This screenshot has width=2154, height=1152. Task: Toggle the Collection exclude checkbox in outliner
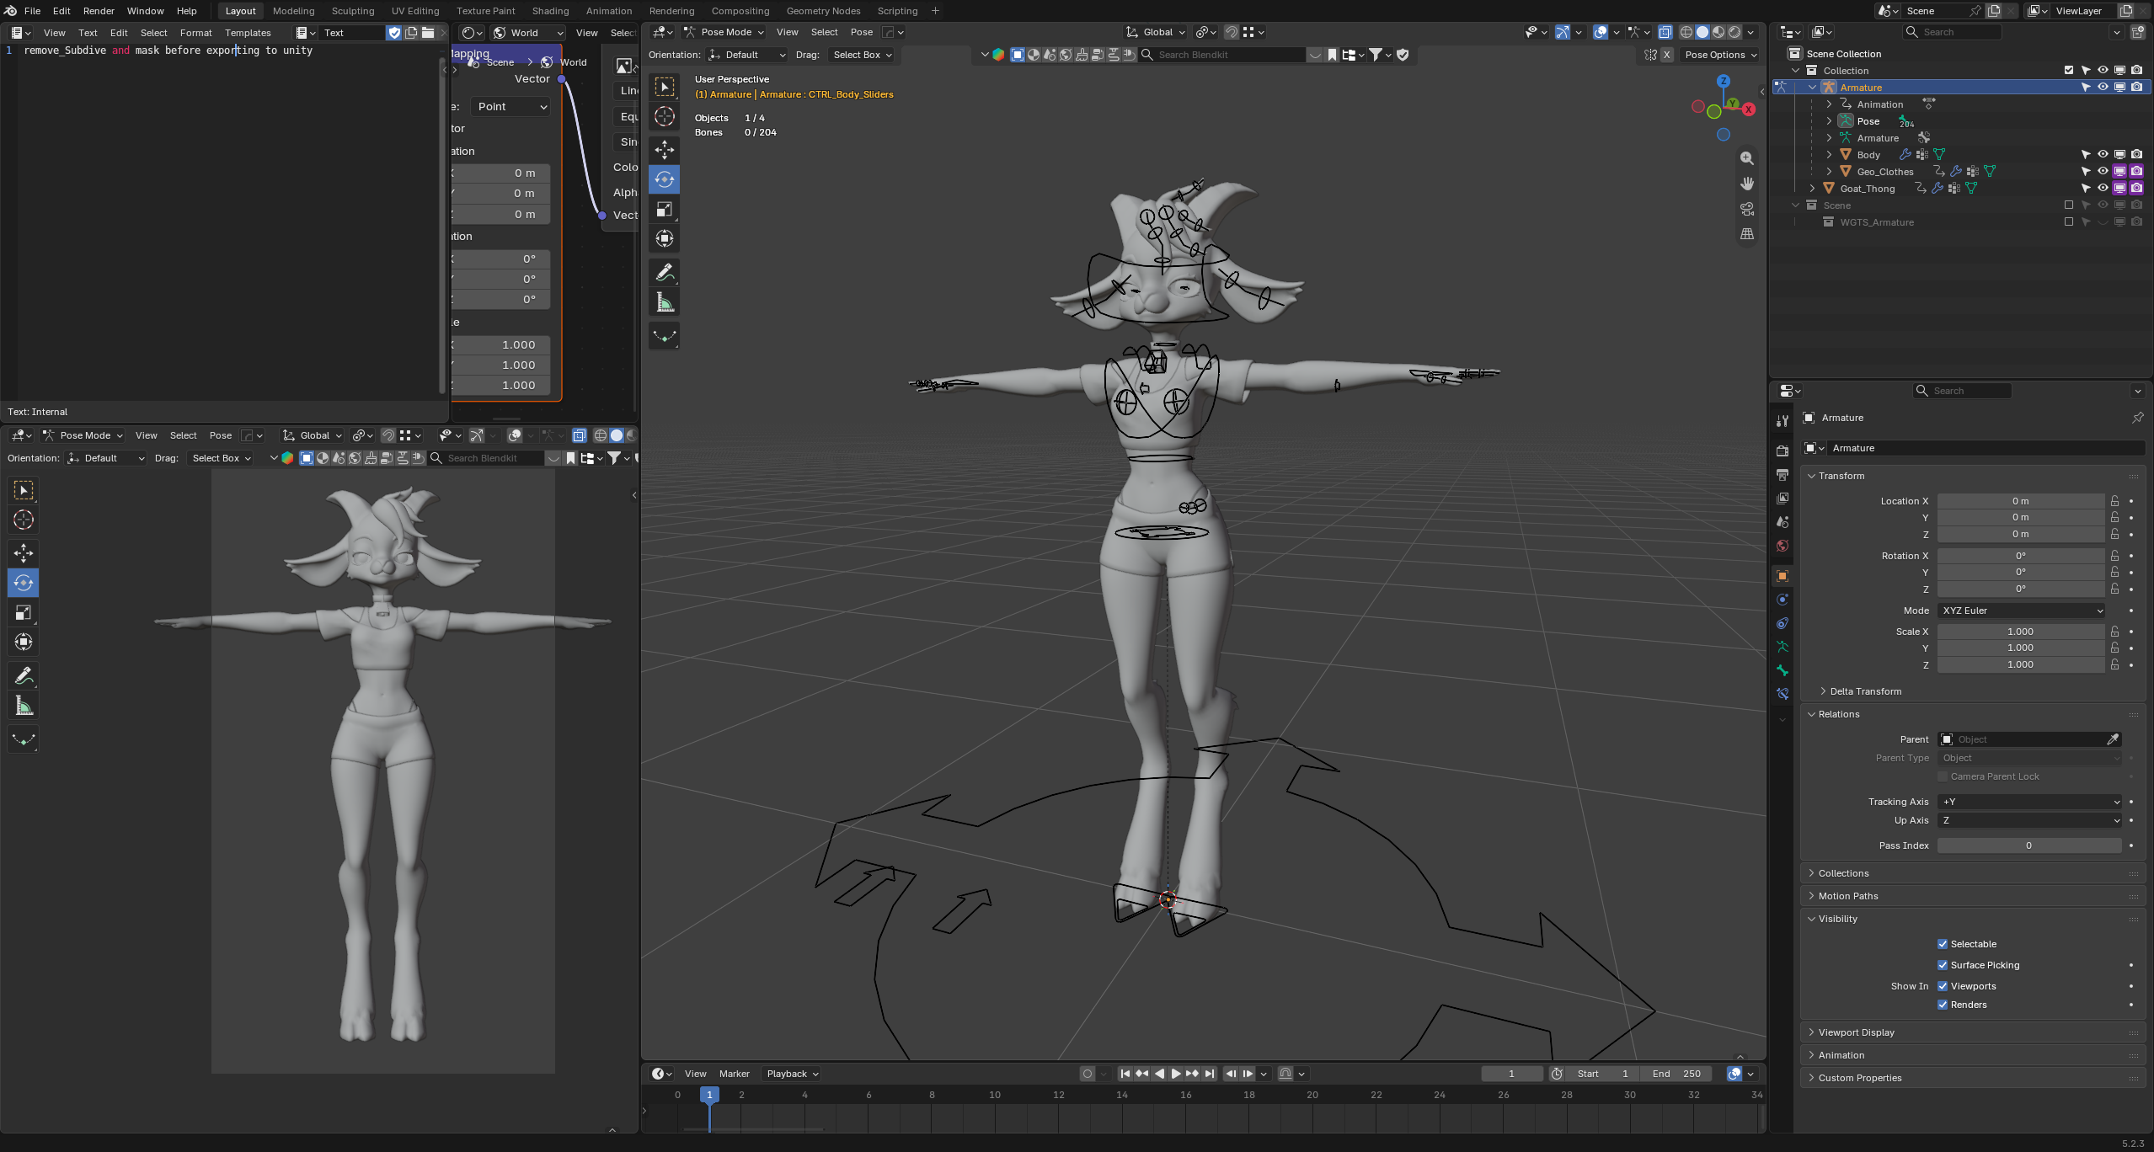point(2068,70)
